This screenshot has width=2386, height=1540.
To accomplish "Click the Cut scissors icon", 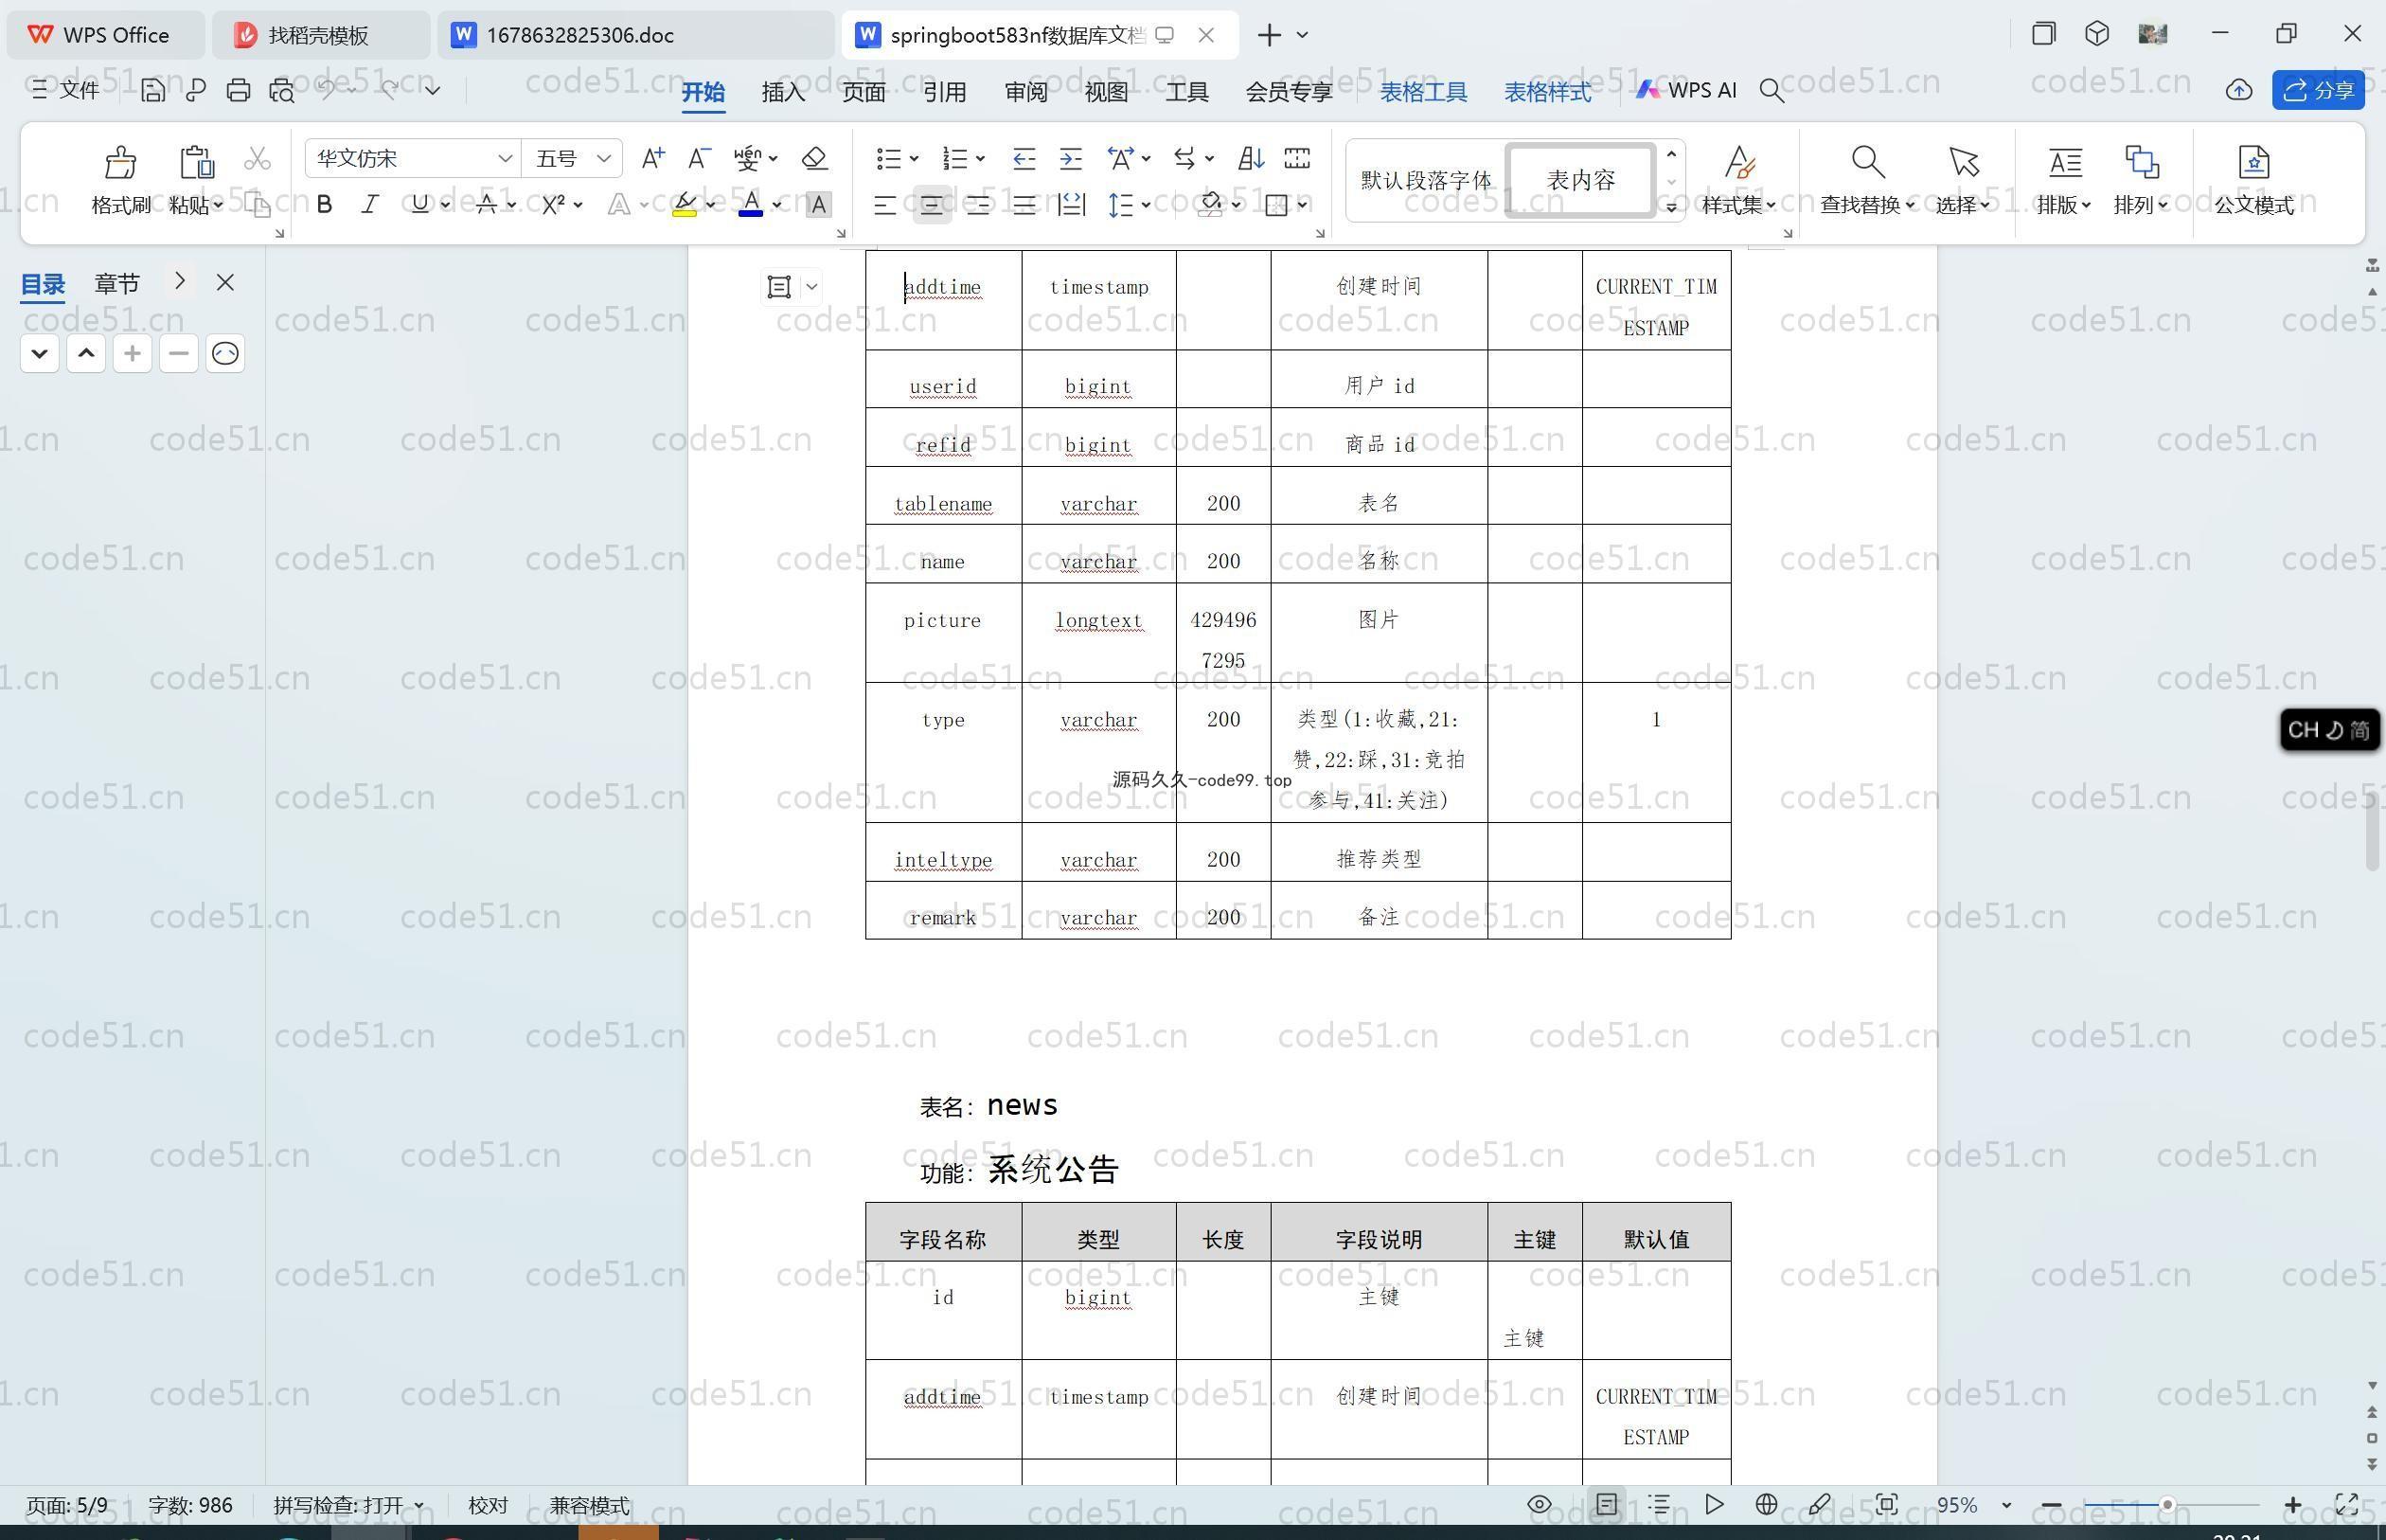I will [x=257, y=158].
